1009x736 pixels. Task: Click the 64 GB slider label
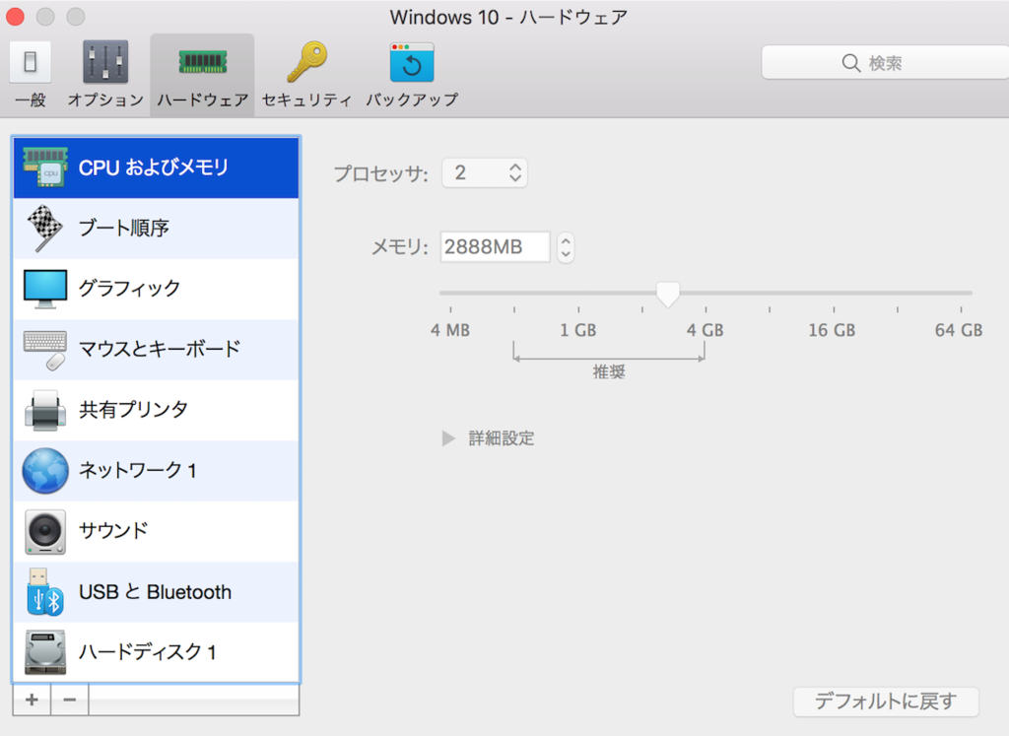[959, 330]
